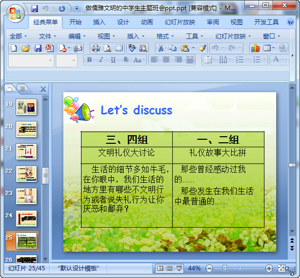Center align text

(166, 60)
